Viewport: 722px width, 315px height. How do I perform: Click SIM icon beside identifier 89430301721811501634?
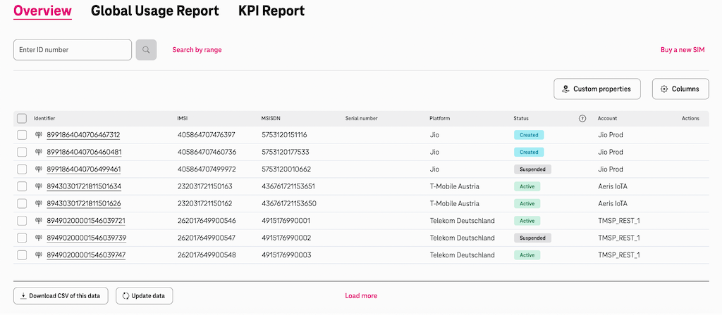(x=39, y=186)
